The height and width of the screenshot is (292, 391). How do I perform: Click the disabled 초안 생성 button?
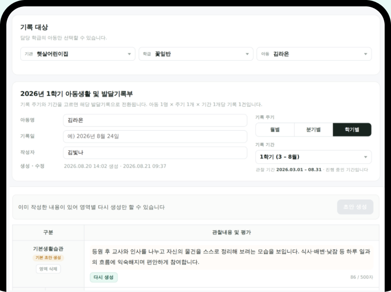[x=355, y=207]
